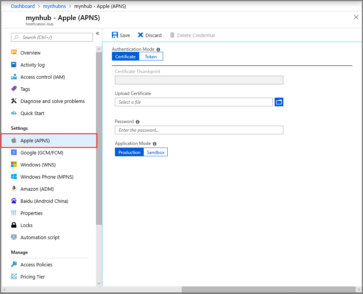Open the Activity log
This screenshot has width=363, height=294.
click(x=33, y=65)
